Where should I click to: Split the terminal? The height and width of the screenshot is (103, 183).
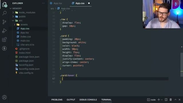166,100
